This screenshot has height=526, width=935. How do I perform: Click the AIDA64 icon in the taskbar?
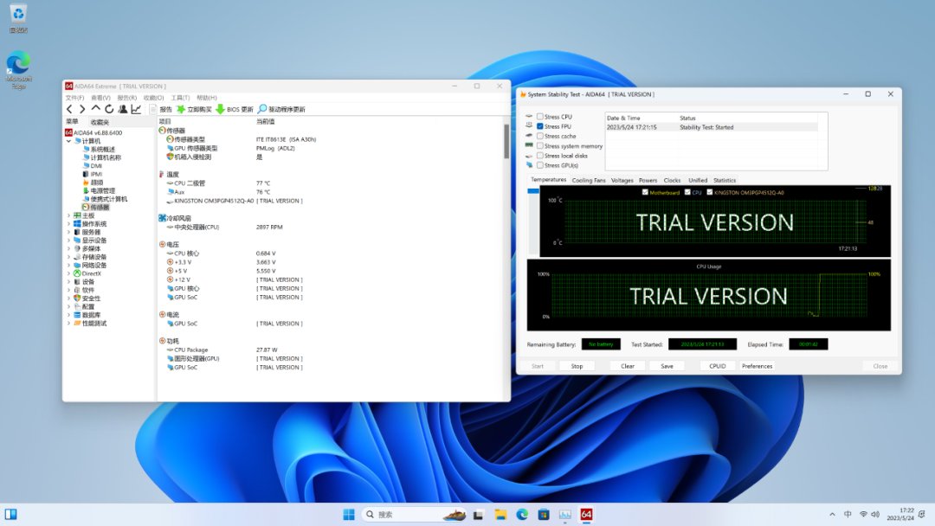(586, 514)
